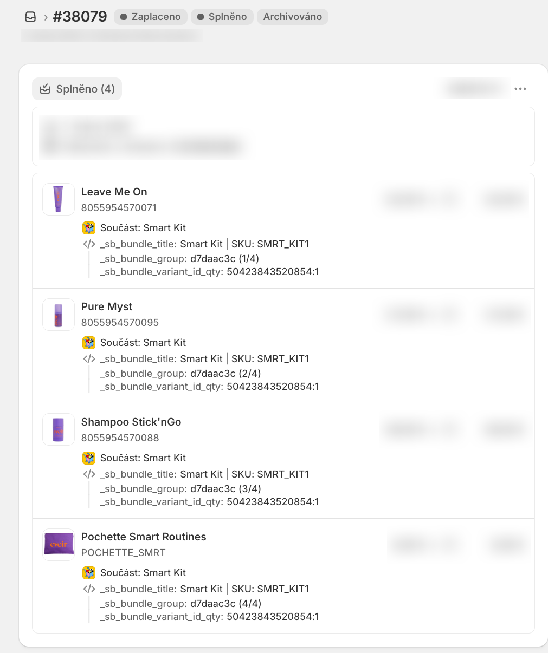548x653 pixels.
Task: Open the three-dot fulfillment options menu
Action: 520,89
